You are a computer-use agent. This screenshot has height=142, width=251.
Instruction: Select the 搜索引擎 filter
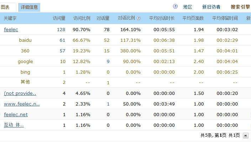[240, 7]
